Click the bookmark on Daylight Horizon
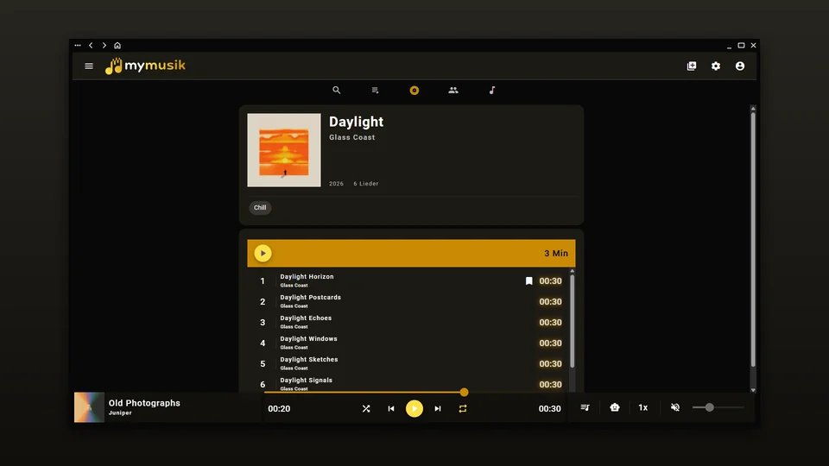 pyautogui.click(x=528, y=281)
